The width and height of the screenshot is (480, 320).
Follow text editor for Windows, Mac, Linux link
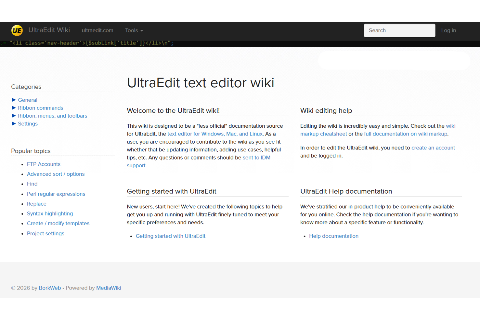(x=215, y=134)
